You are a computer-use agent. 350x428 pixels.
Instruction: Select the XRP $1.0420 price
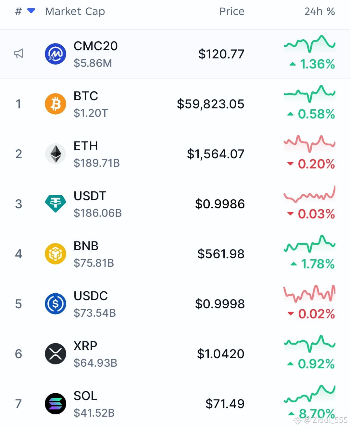pos(220,354)
